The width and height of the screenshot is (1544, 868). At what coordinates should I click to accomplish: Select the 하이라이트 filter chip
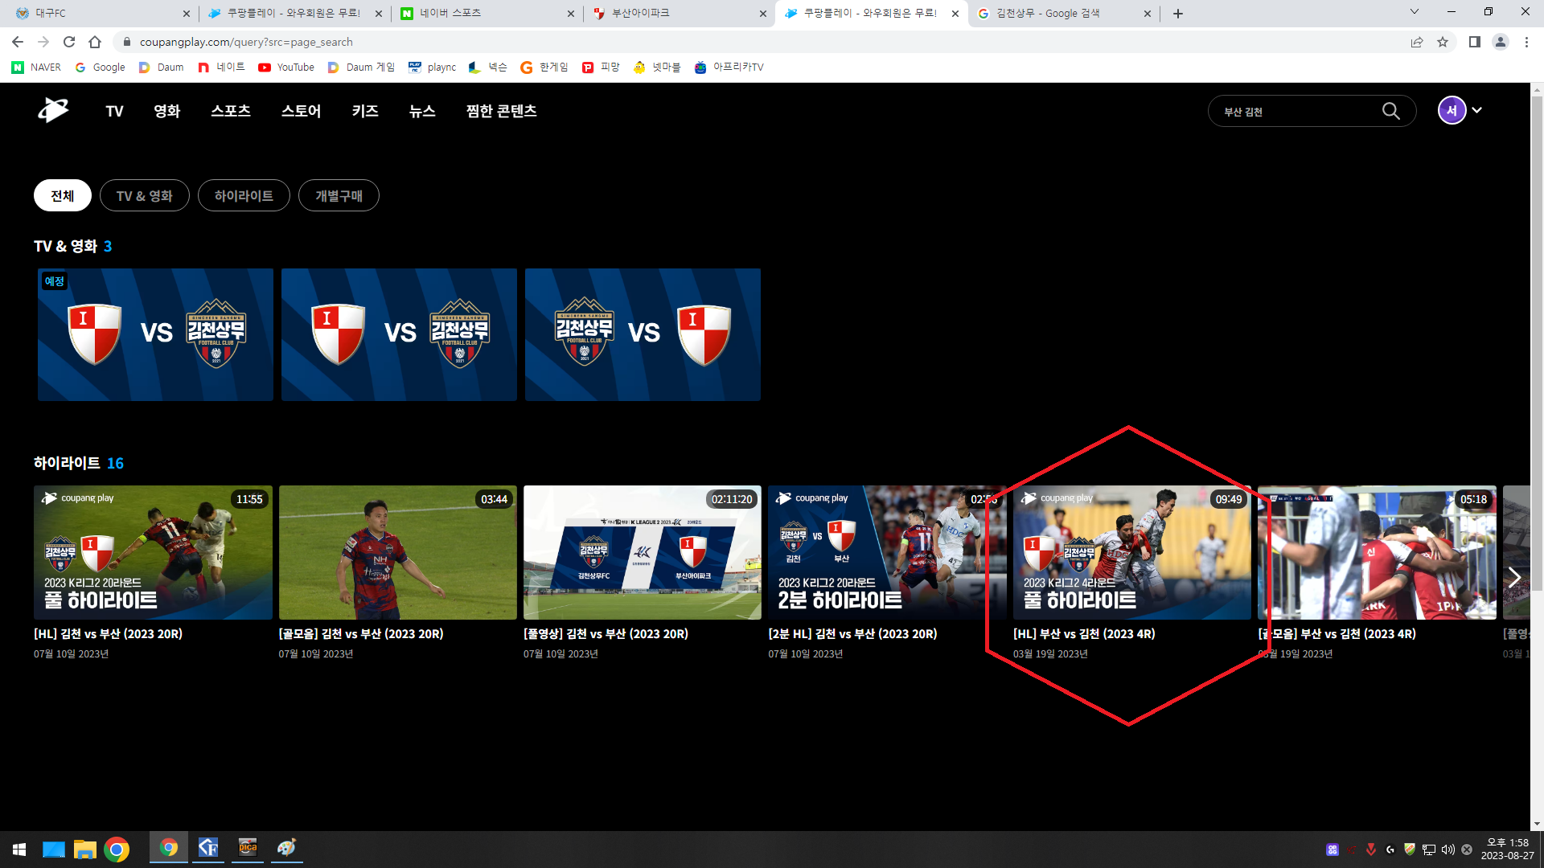click(244, 195)
